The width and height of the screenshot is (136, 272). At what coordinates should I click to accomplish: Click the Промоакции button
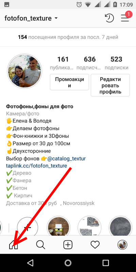[x=69, y=82]
